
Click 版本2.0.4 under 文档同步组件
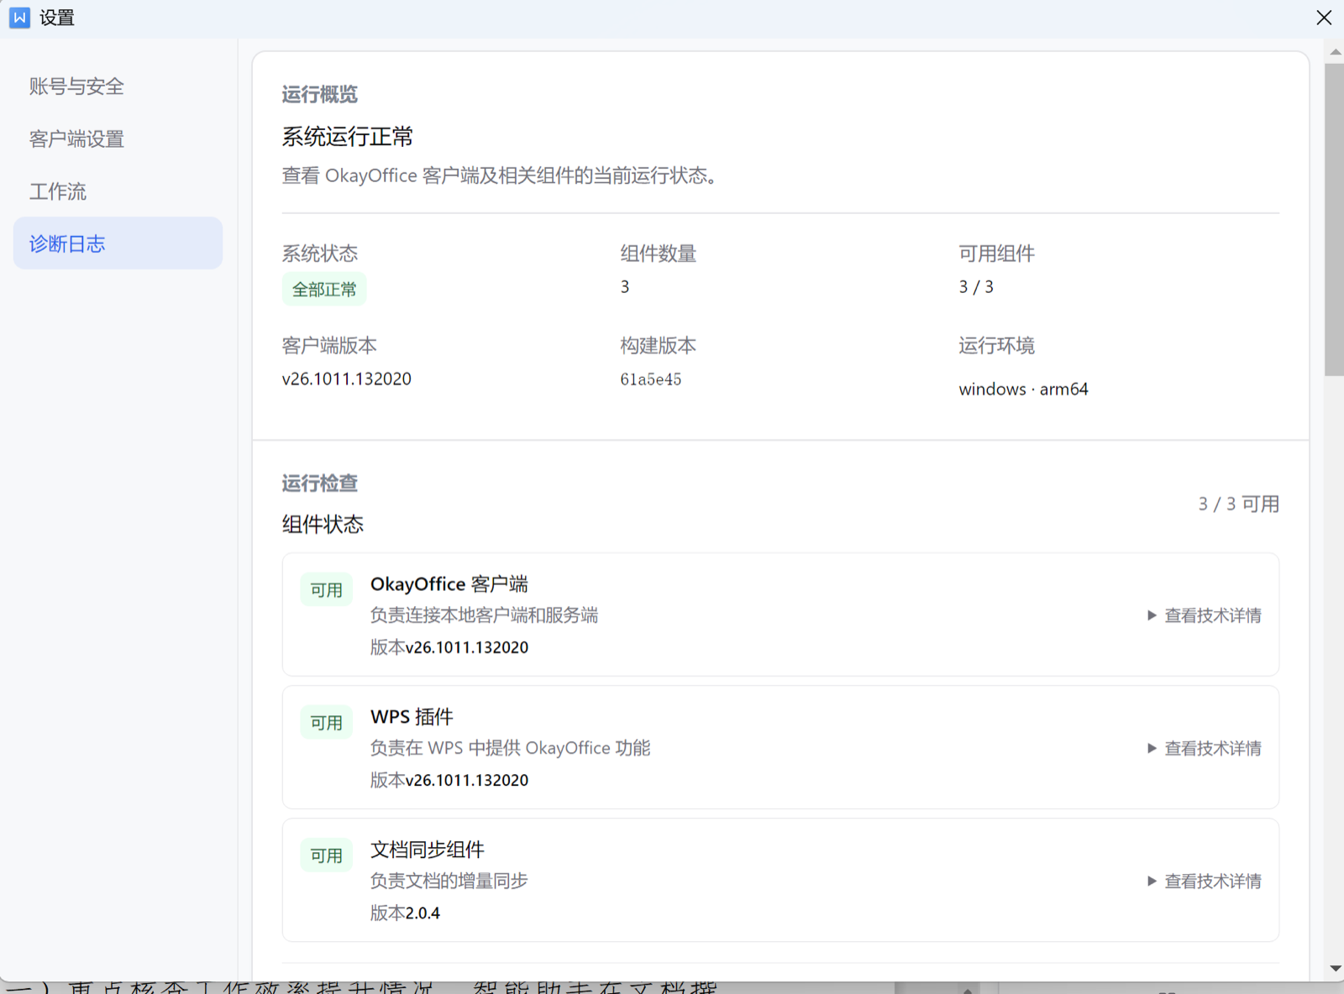coord(405,913)
